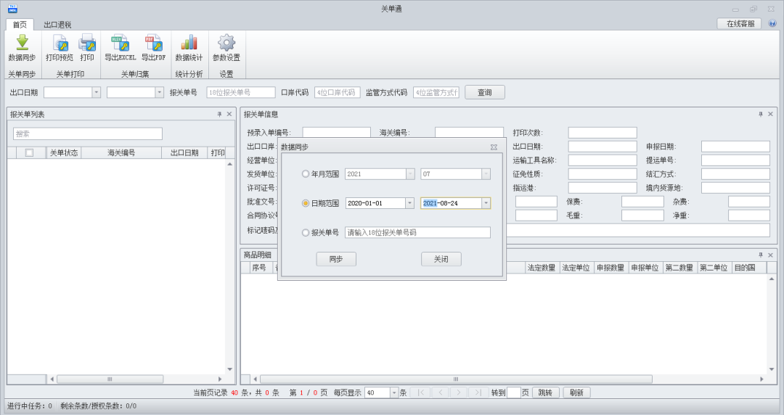The width and height of the screenshot is (784, 415).
Task: Go to next page arrow
Action: click(459, 393)
